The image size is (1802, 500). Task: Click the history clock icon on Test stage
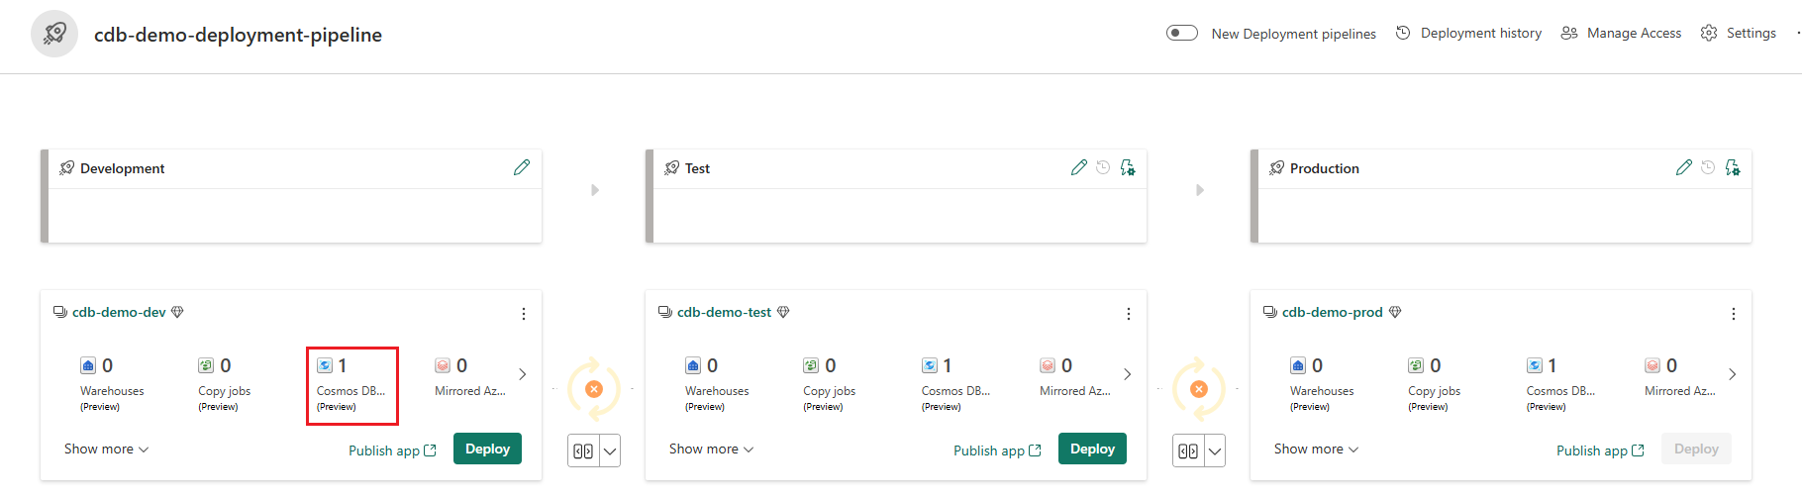pos(1103,168)
